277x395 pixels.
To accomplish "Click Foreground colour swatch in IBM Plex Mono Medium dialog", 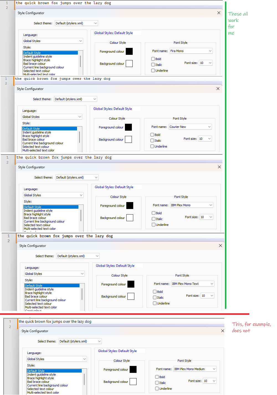I will point(133,370).
